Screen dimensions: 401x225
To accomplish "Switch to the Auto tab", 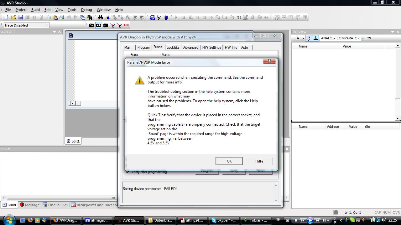I will [x=244, y=47].
